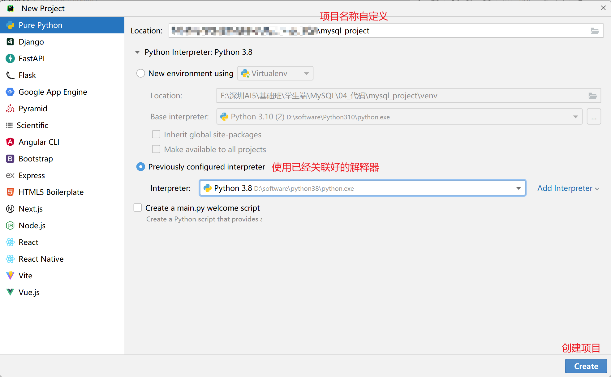Open the Add Interpreter menu
The width and height of the screenshot is (611, 377).
[569, 188]
